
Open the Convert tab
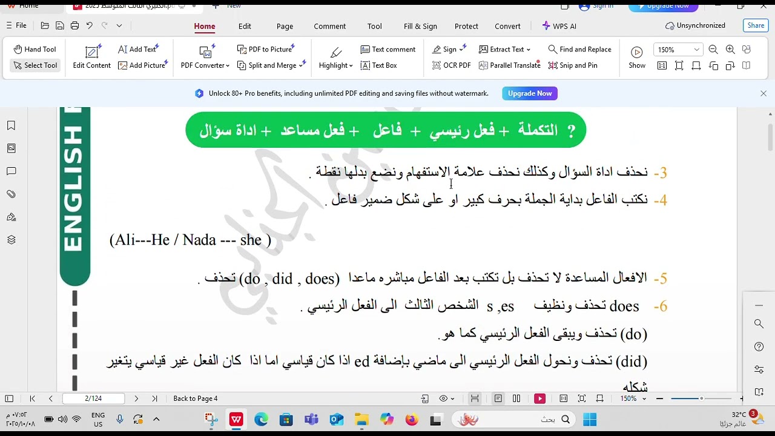[x=507, y=26]
